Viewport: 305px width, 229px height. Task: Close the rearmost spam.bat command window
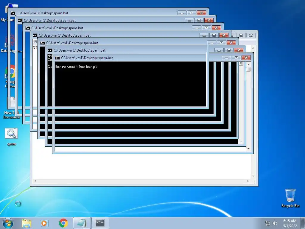(x=201, y=13)
